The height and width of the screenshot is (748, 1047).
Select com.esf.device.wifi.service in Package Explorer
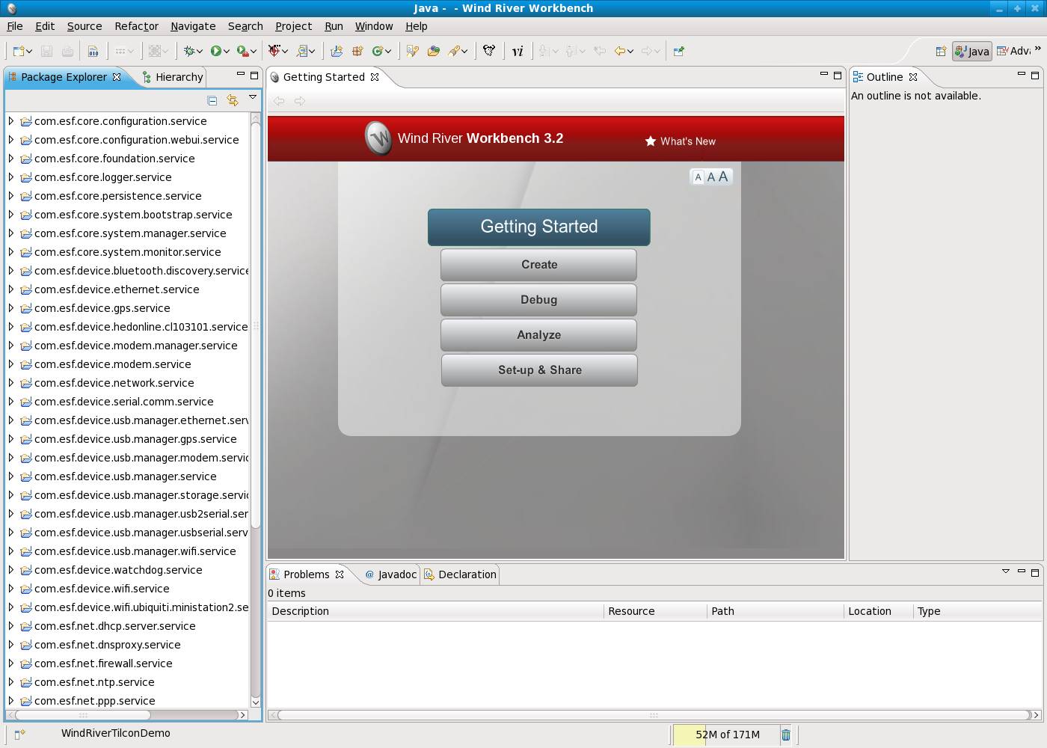(x=102, y=589)
